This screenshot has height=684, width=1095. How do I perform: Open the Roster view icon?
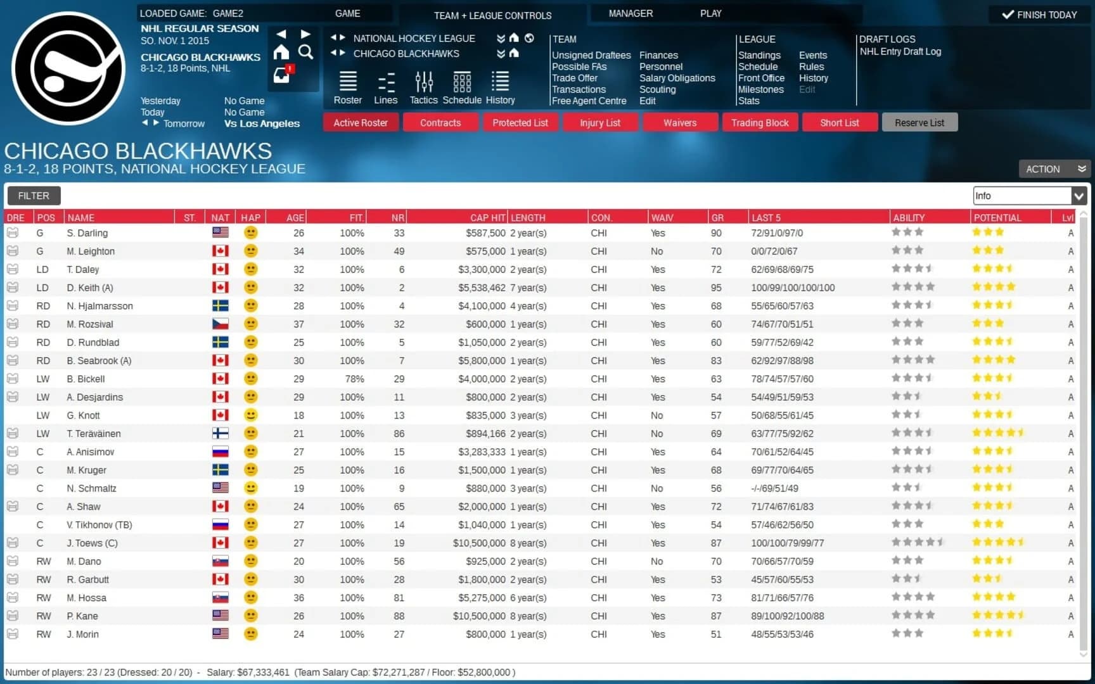pyautogui.click(x=347, y=87)
